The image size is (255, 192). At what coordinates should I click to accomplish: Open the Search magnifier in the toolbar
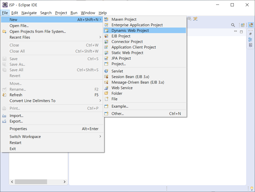point(233,25)
